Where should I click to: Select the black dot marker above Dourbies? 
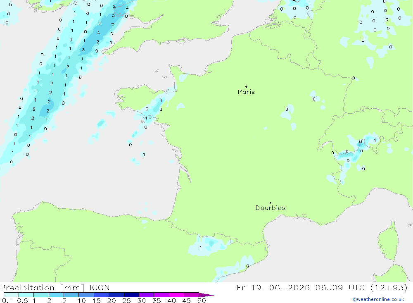coord(271,203)
